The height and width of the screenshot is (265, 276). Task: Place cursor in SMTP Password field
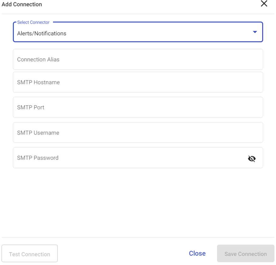(130, 158)
